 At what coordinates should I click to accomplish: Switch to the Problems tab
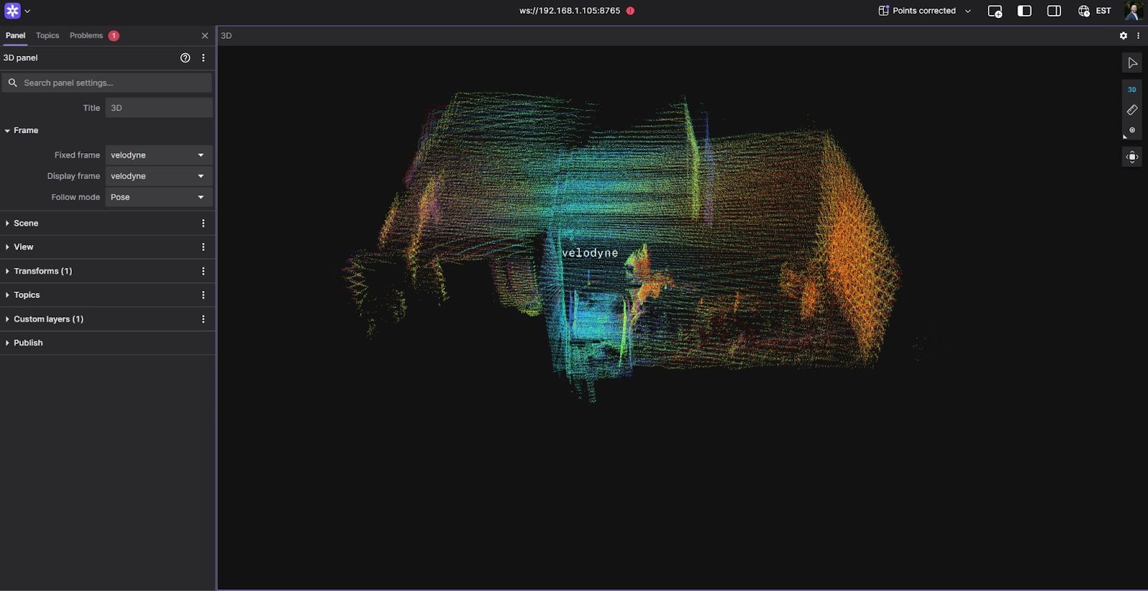[87, 36]
